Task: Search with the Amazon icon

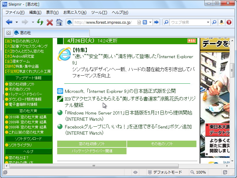Action: point(222,22)
